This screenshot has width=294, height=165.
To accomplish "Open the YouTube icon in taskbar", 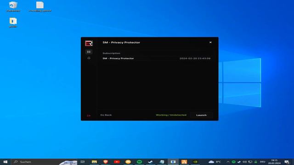I will [117, 162].
